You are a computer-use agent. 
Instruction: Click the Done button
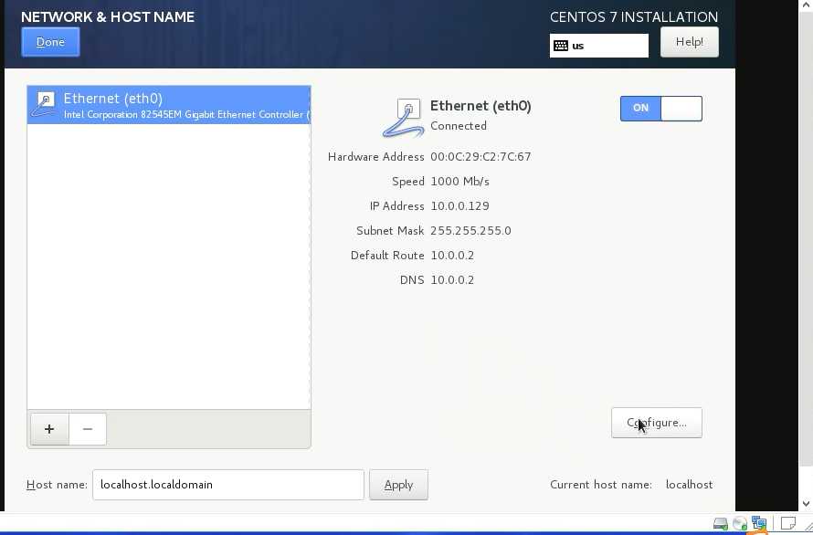pos(50,42)
